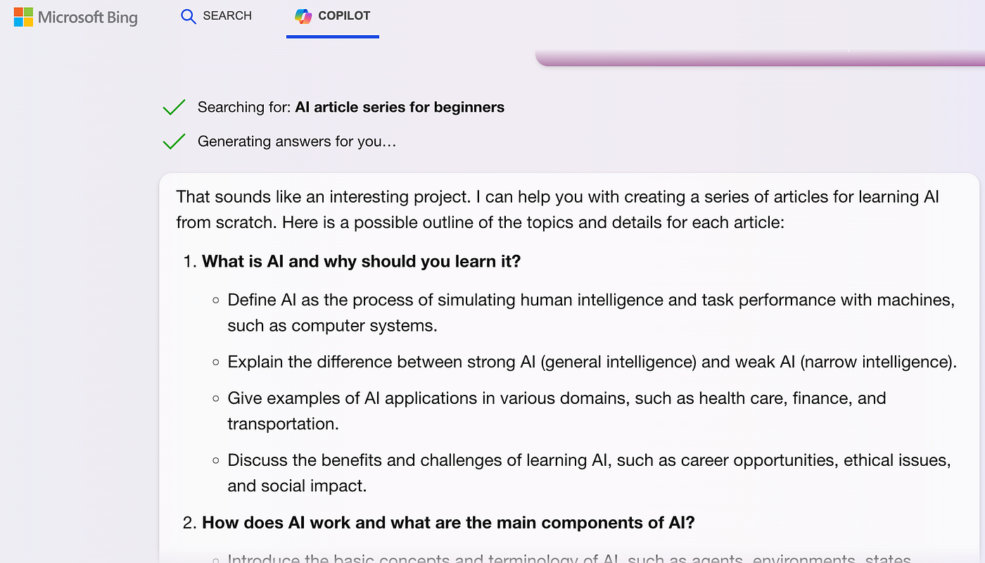
Task: Click the blue underline beneath the COPILOT tab
Action: click(x=333, y=36)
